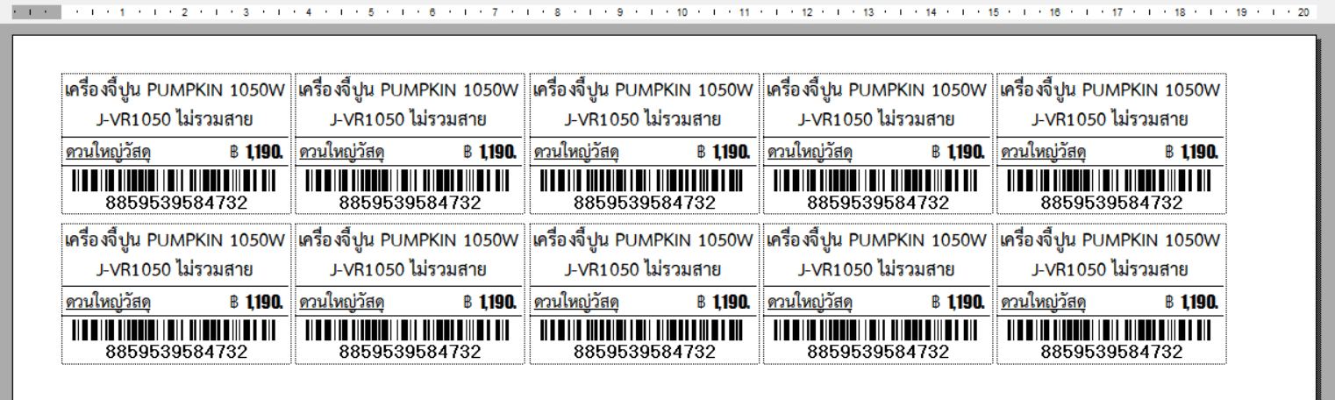Click J-VR1050 model text in bottom-row second label
The image size is (1335, 400).
point(409,269)
